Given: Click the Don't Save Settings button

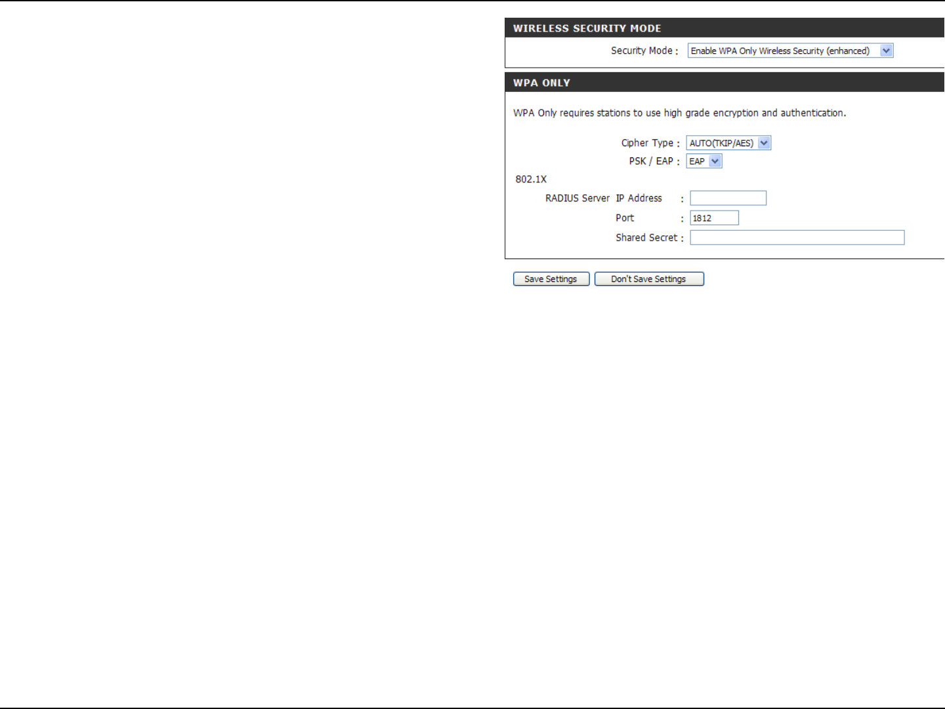Looking at the screenshot, I should [649, 279].
